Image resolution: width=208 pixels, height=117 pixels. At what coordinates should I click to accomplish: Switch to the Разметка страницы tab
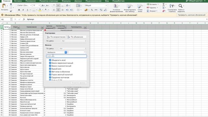49,1
